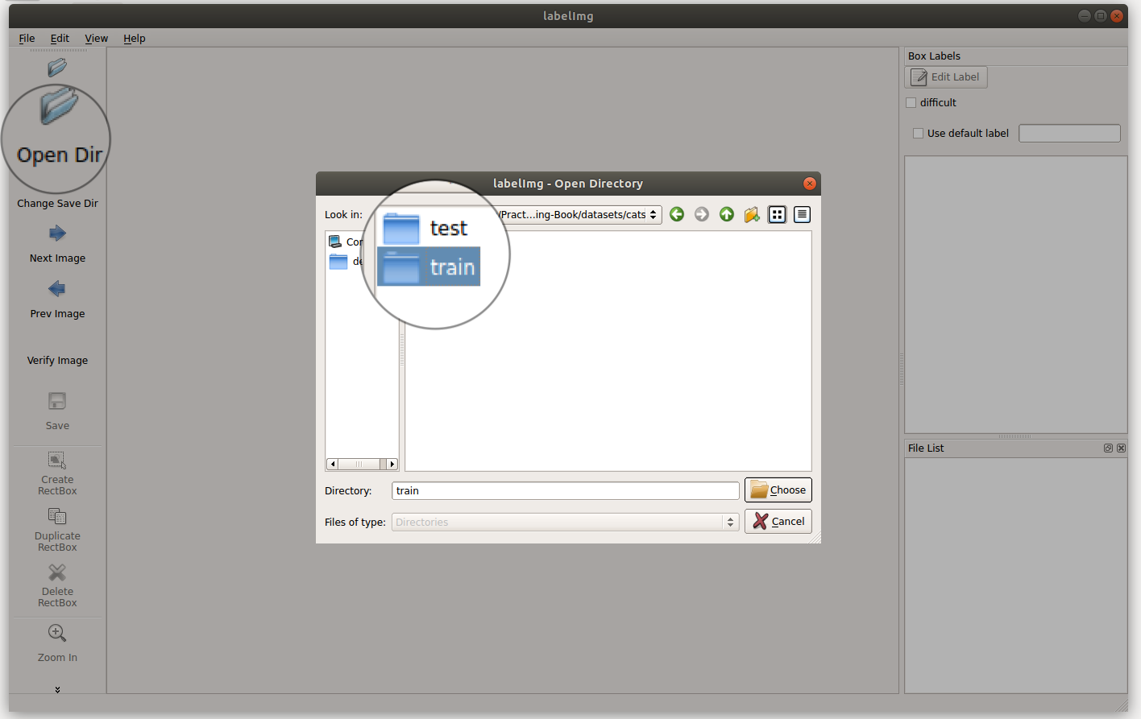1141x719 pixels.
Task: Click the sidebar horizontal scrollbar handle
Action: 359,464
